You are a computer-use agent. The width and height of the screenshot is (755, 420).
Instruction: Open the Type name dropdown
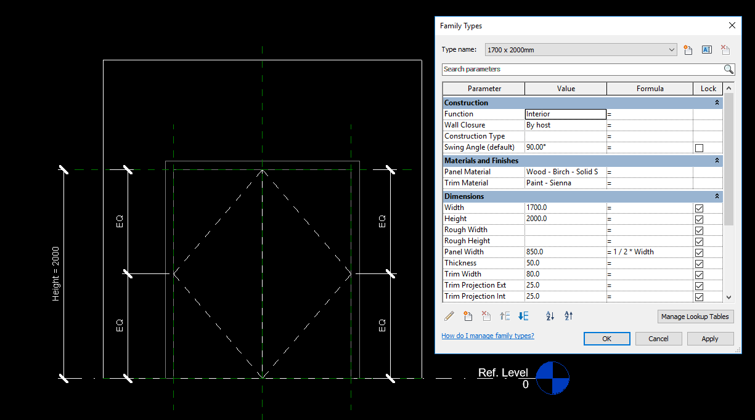point(674,49)
